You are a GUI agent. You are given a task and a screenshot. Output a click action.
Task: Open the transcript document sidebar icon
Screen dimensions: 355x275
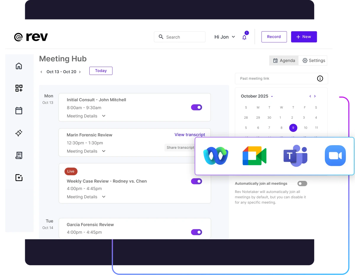click(x=19, y=155)
